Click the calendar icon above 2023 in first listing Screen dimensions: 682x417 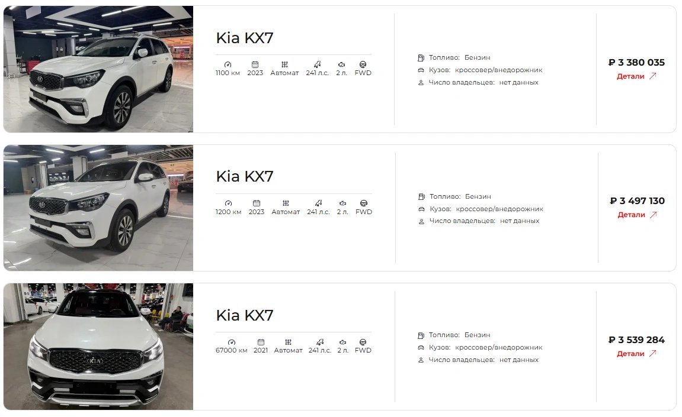tap(255, 64)
